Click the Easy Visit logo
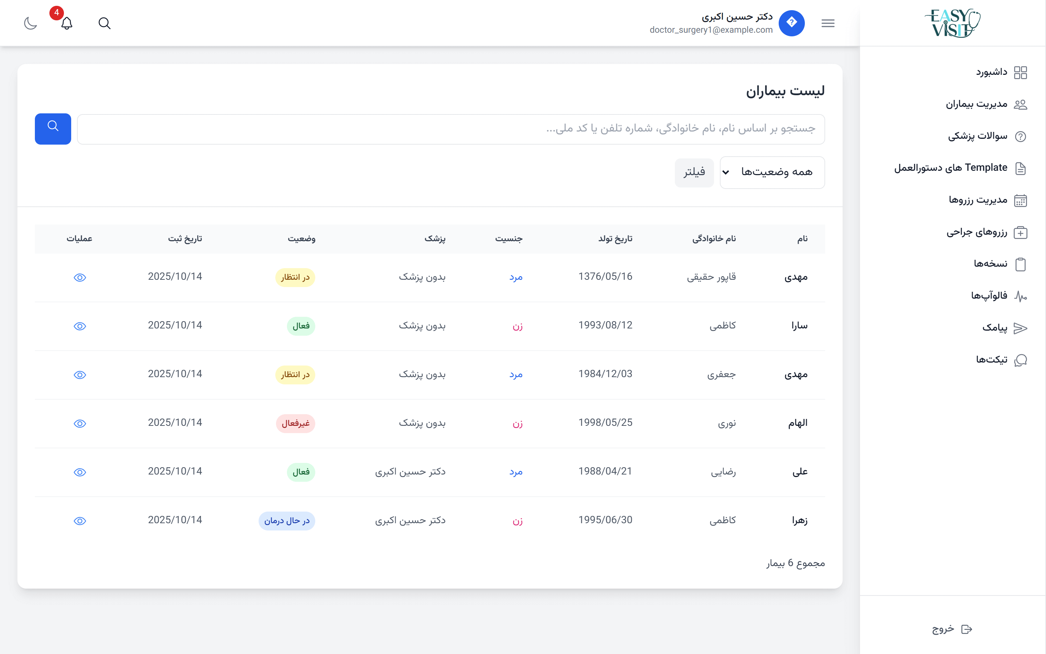The image size is (1046, 654). click(x=953, y=23)
